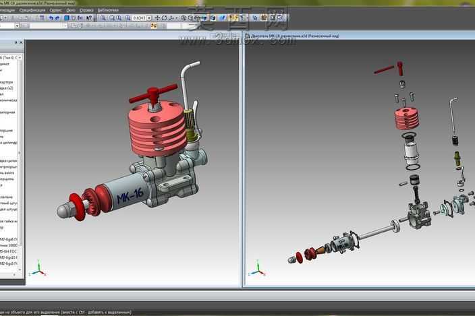Image resolution: width=475 pixels, height=316 pixels.
Task: Click the magnifier icon just left of zoom field
Action: [x=128, y=18]
